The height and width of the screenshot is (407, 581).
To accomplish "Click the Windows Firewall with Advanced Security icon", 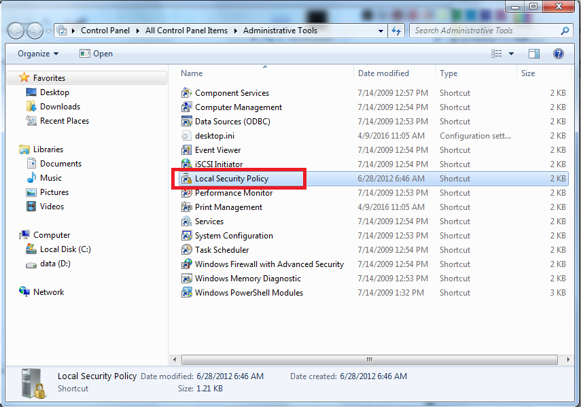I will point(186,264).
